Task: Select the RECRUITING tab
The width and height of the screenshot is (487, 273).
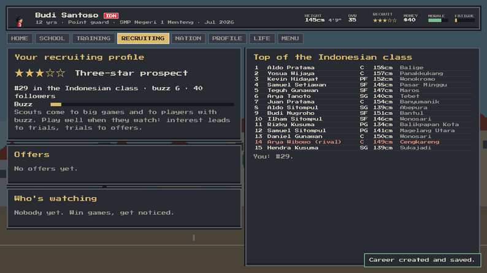Action: 143,39
